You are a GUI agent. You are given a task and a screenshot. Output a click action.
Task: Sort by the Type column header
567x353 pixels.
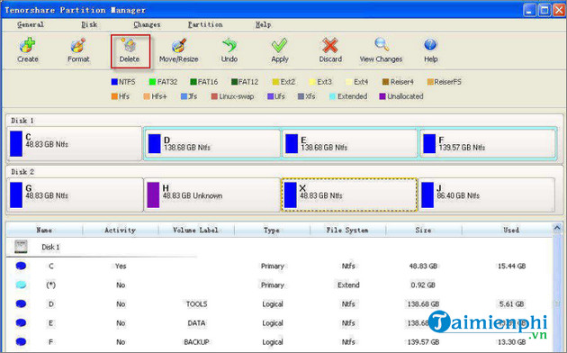coord(272,230)
